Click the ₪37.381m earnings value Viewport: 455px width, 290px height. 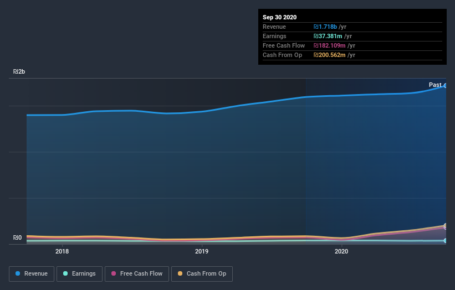328,36
